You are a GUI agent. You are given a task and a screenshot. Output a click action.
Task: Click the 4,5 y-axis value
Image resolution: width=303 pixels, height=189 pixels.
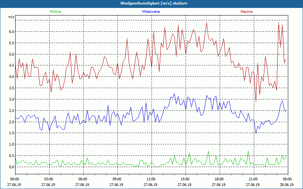click(12, 65)
